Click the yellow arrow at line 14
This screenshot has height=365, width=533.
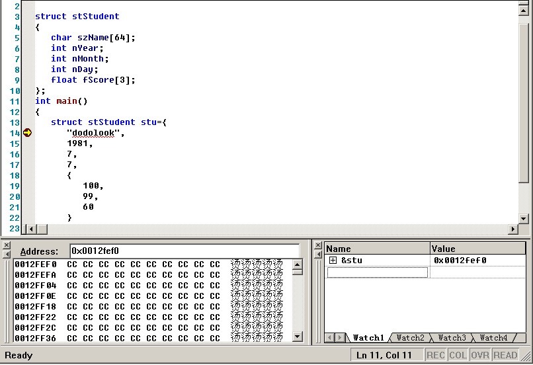coord(27,133)
